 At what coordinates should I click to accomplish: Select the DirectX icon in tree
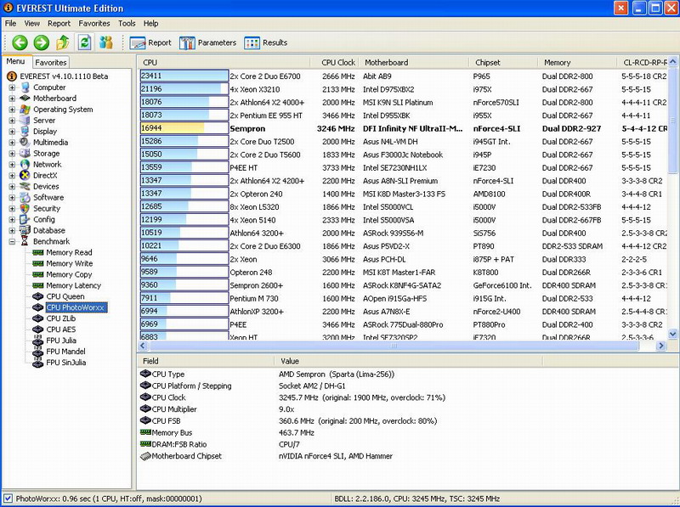pyautogui.click(x=25, y=175)
